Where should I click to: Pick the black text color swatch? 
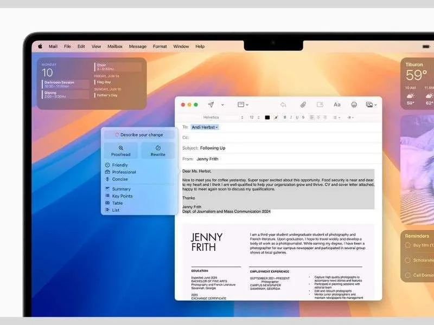[267, 118]
